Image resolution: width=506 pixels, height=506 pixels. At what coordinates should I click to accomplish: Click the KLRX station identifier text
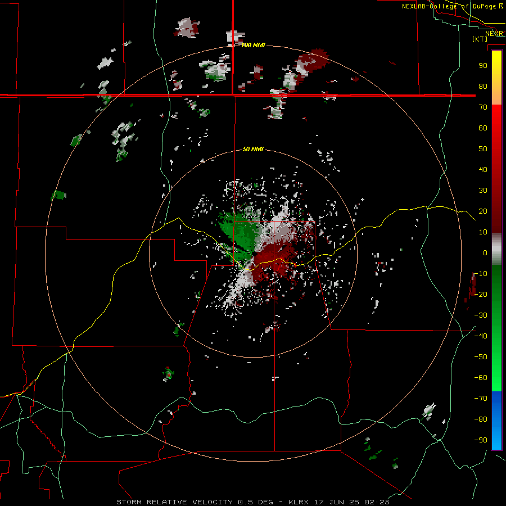(298, 502)
